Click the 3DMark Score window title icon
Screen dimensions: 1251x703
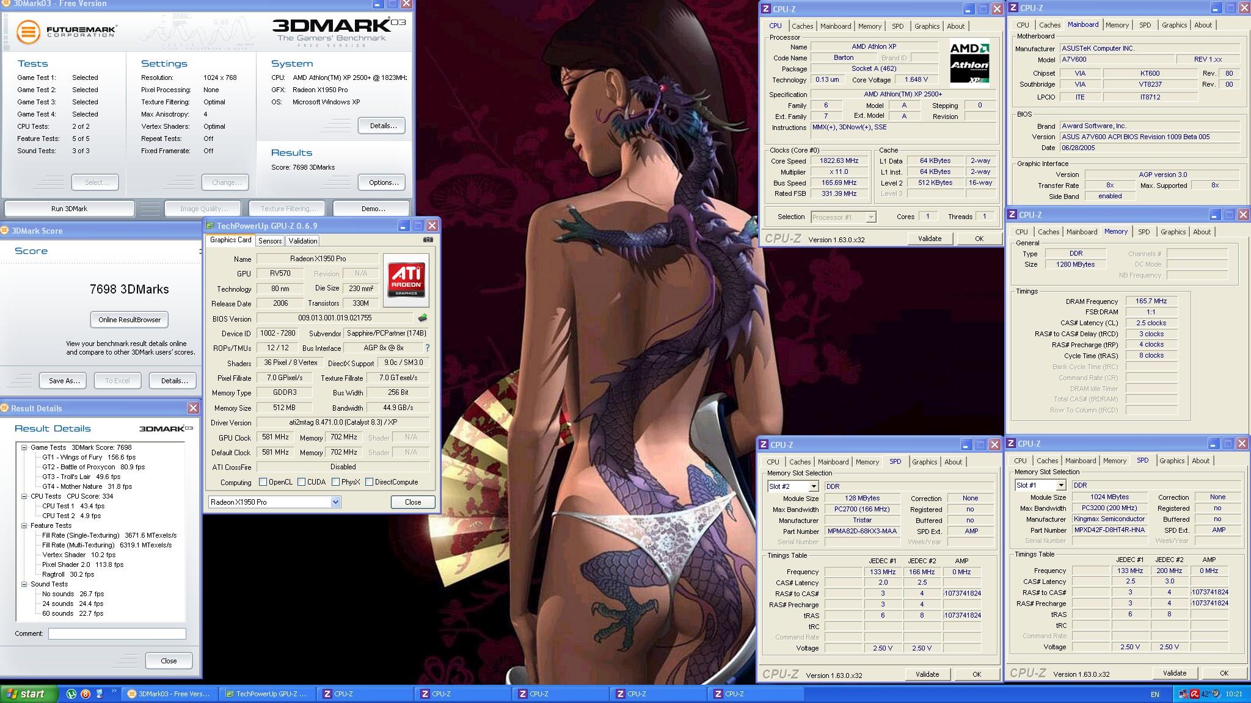pos(4,231)
